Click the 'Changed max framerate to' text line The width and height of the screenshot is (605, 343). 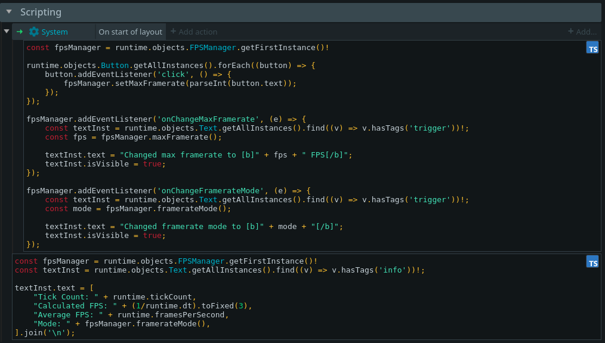pyautogui.click(x=199, y=154)
